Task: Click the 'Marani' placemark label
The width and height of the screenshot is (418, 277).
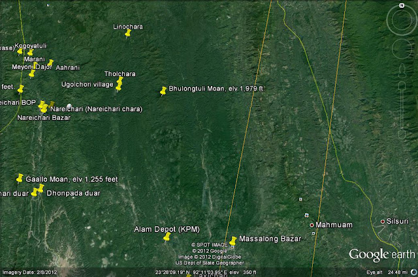Action: [35, 59]
